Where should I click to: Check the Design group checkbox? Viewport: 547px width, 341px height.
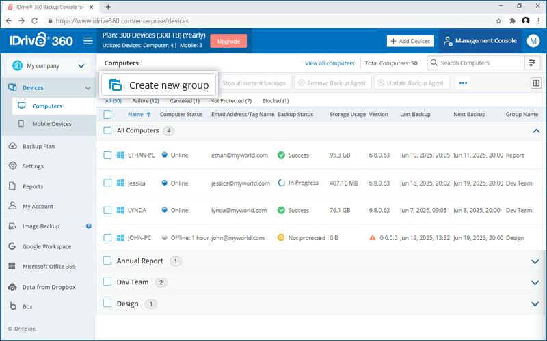(107, 303)
